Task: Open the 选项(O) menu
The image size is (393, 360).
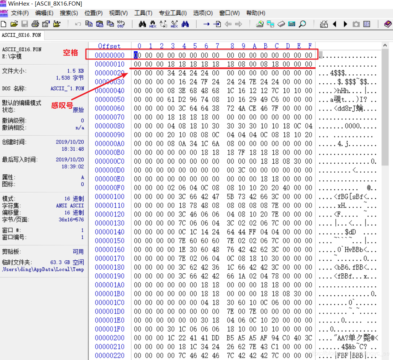Action: [203, 13]
